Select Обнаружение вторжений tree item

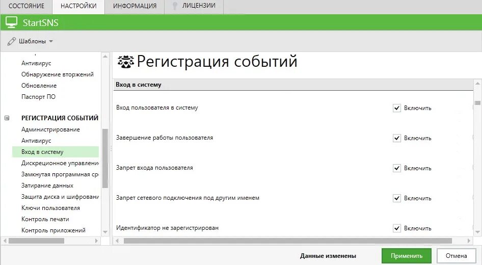[58, 74]
